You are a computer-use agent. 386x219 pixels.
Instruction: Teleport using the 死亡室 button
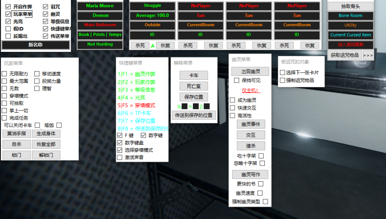coord(194,86)
